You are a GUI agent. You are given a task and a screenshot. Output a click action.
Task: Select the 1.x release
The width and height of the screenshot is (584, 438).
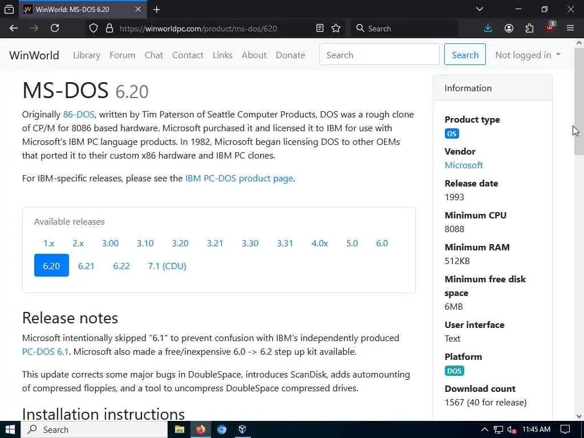[49, 243]
